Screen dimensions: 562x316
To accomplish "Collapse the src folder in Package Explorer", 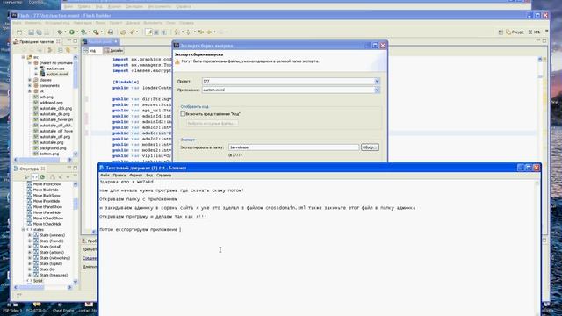I will pyautogui.click(x=24, y=57).
